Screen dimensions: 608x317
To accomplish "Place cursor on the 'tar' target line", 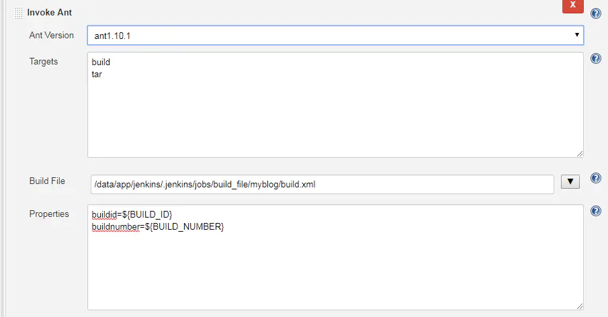I will (x=97, y=75).
